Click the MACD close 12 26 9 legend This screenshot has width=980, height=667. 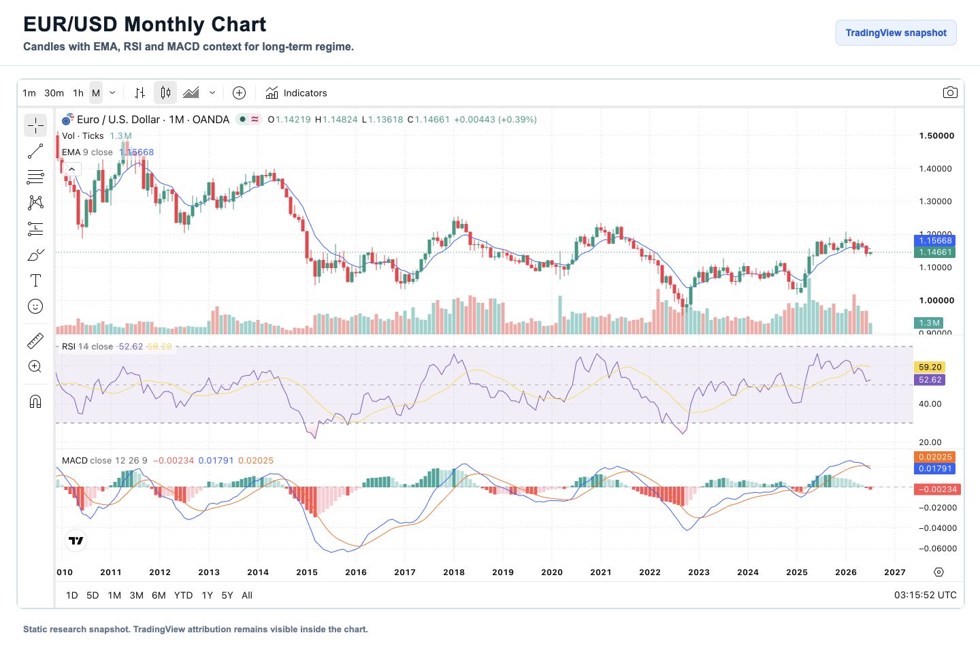[105, 460]
